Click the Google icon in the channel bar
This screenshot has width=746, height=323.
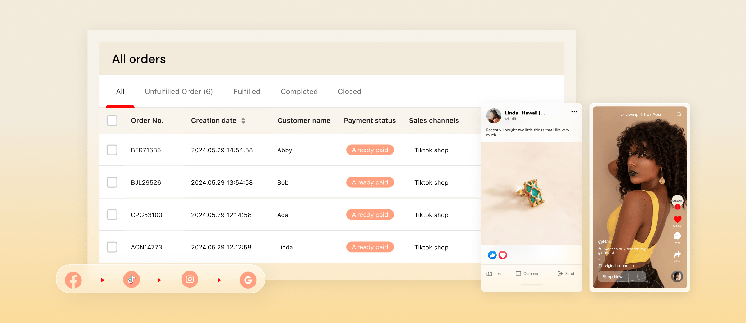click(248, 280)
